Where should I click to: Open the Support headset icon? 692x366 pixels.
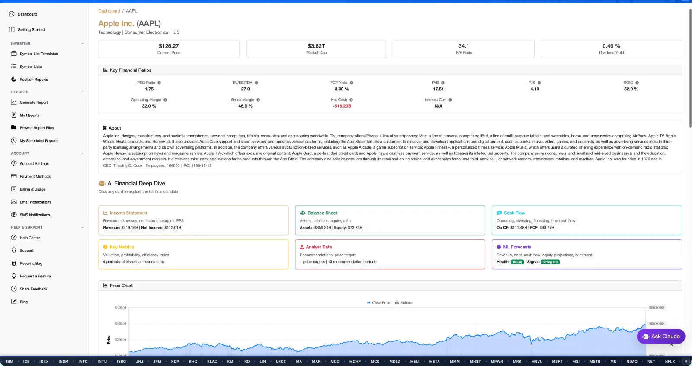pos(14,250)
